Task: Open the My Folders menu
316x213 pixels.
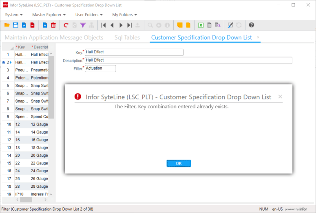Action: 124,15
